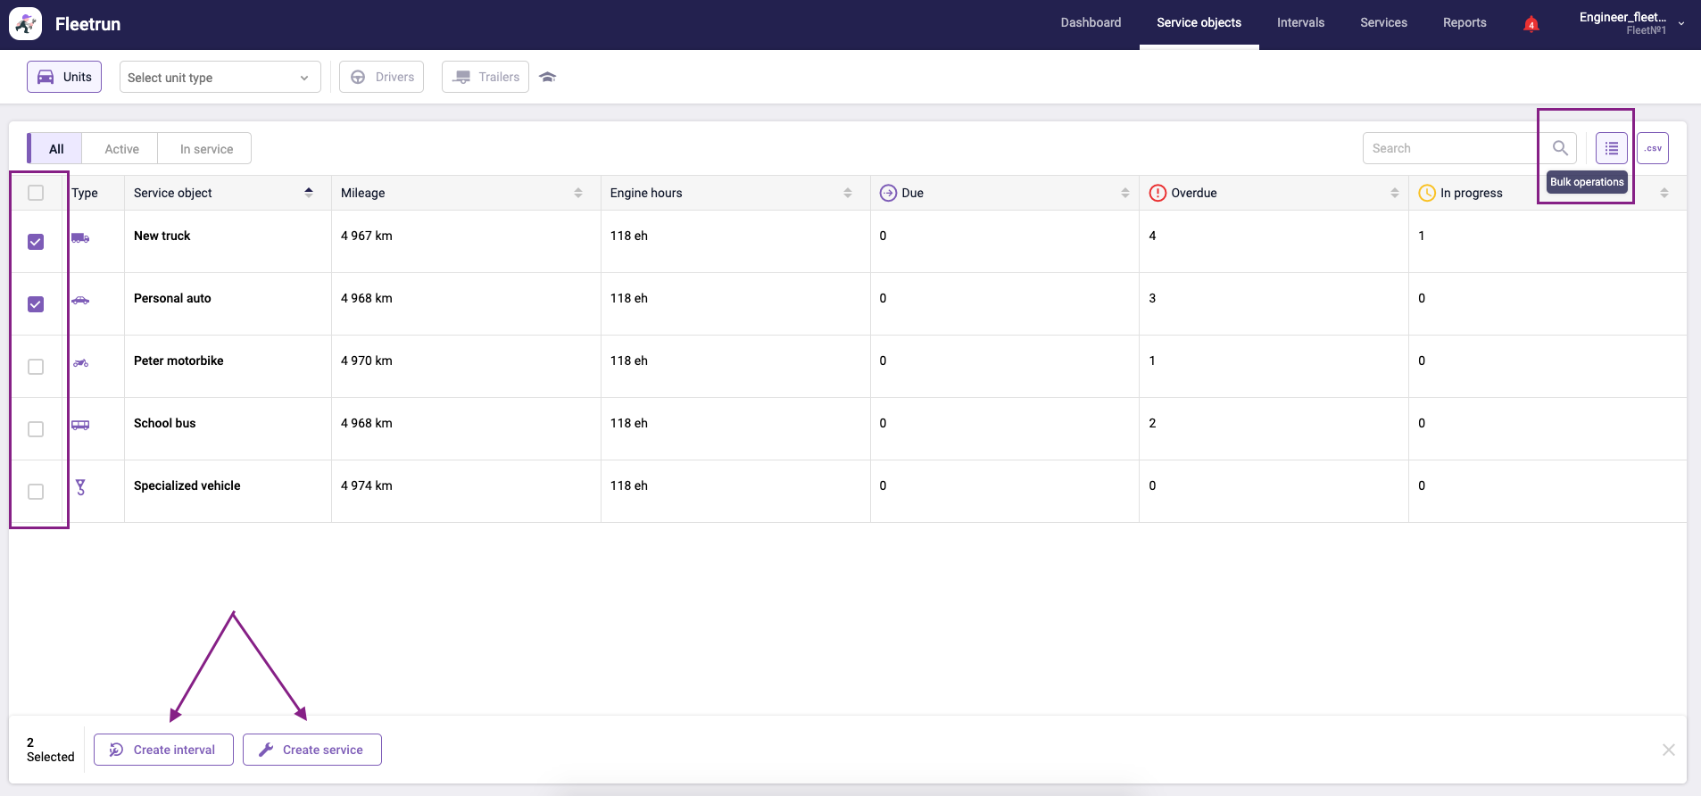
Task: Open the Select unit type dropdown
Action: click(220, 78)
